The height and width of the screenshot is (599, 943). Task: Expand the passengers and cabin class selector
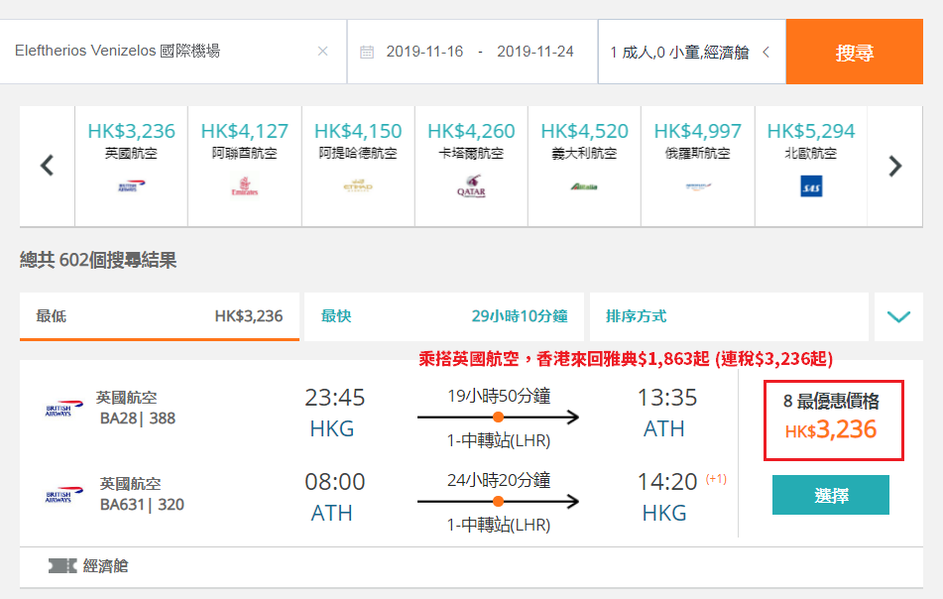(691, 52)
